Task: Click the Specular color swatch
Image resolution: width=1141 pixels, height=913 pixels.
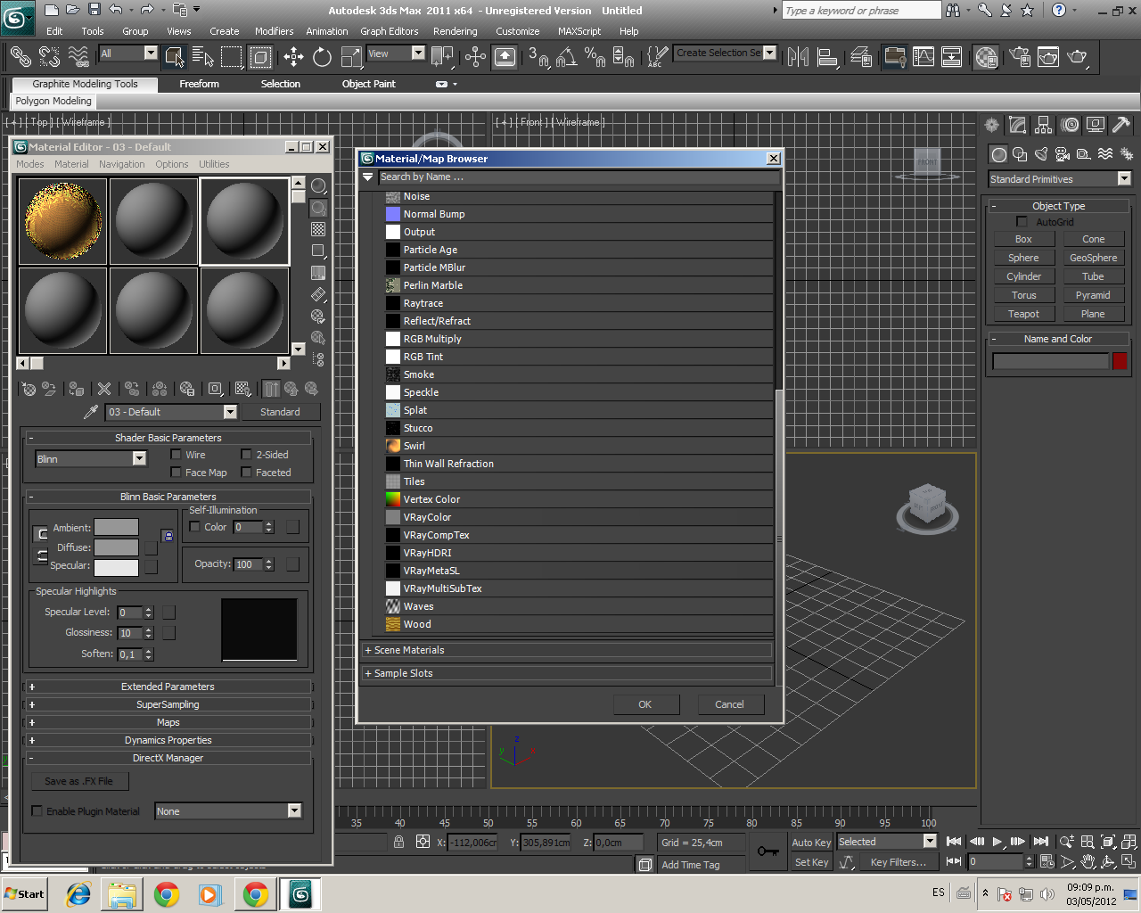Action: point(117,567)
